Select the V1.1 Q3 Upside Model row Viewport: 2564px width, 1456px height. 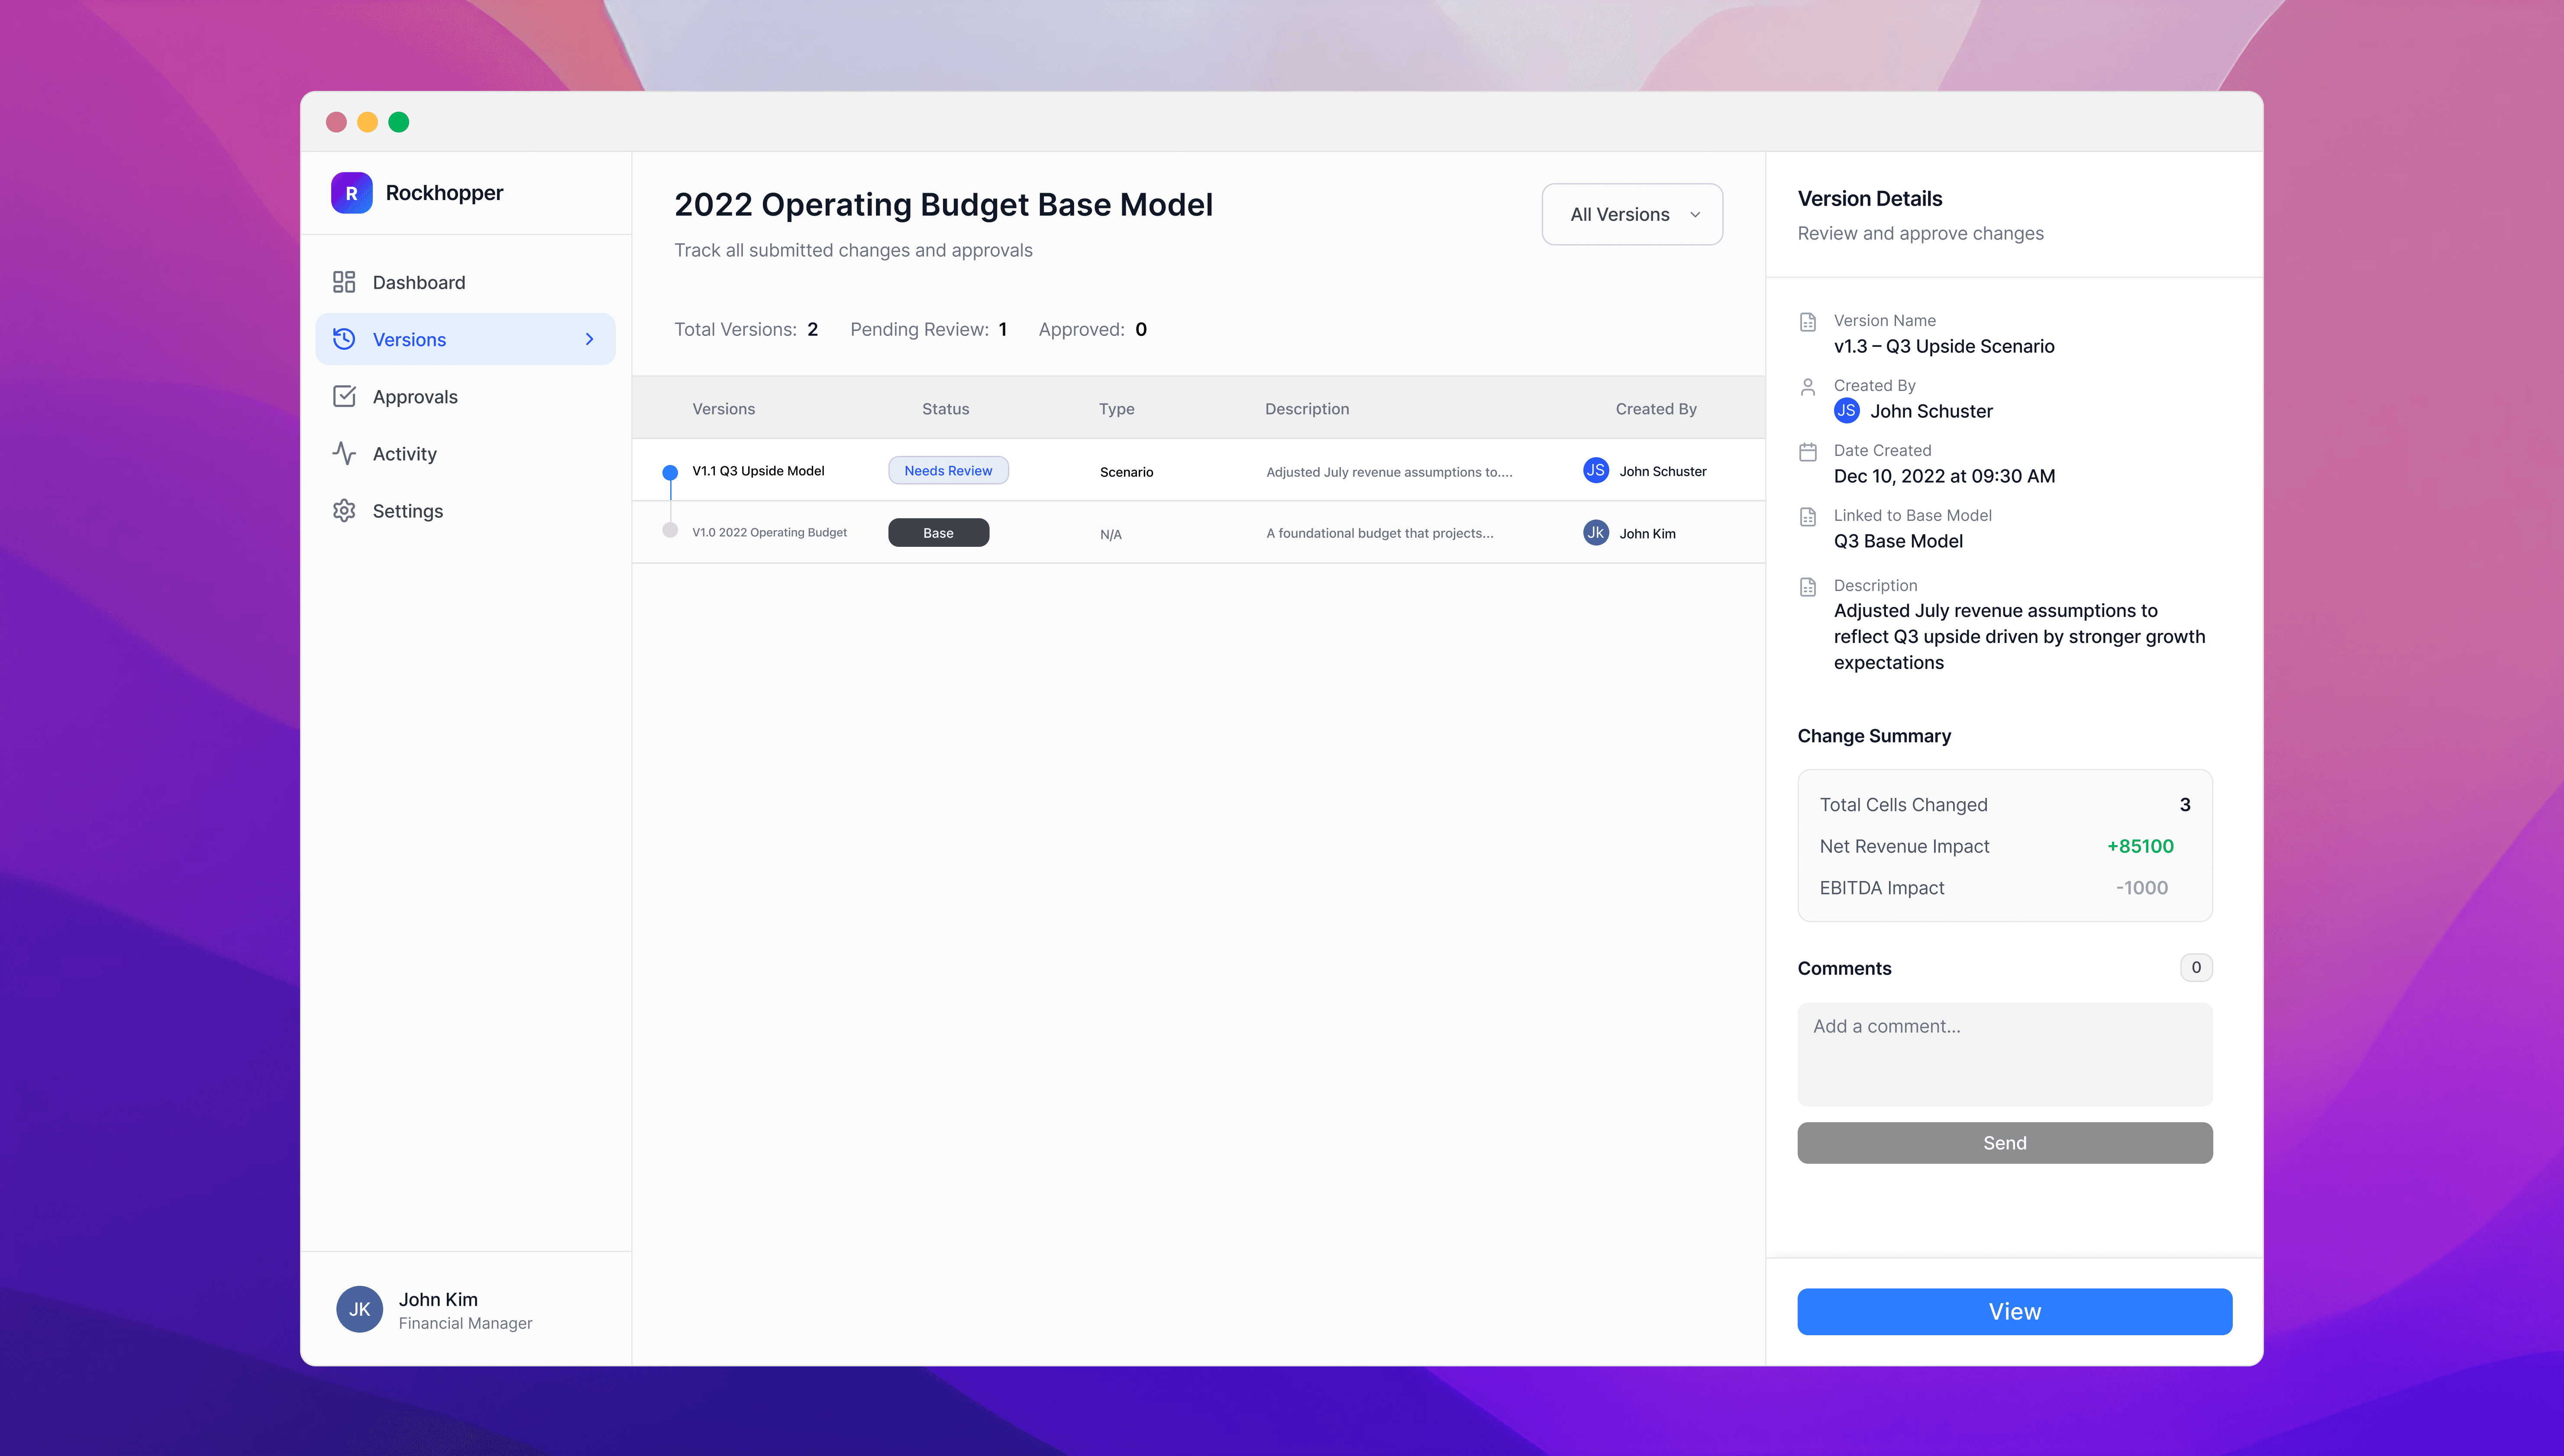758,471
